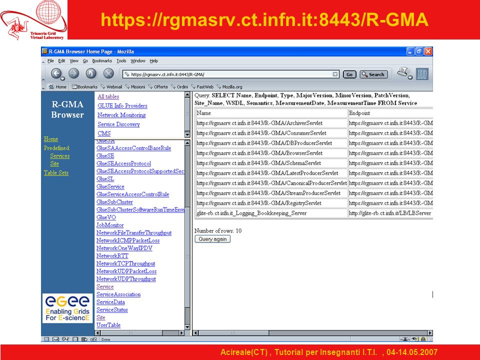This screenshot has height=360, width=480.
Task: Open the View menu
Action: click(x=74, y=61)
